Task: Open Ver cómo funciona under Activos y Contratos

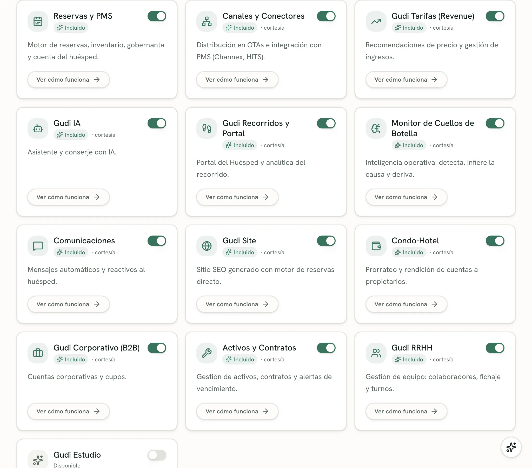Action: click(x=237, y=411)
